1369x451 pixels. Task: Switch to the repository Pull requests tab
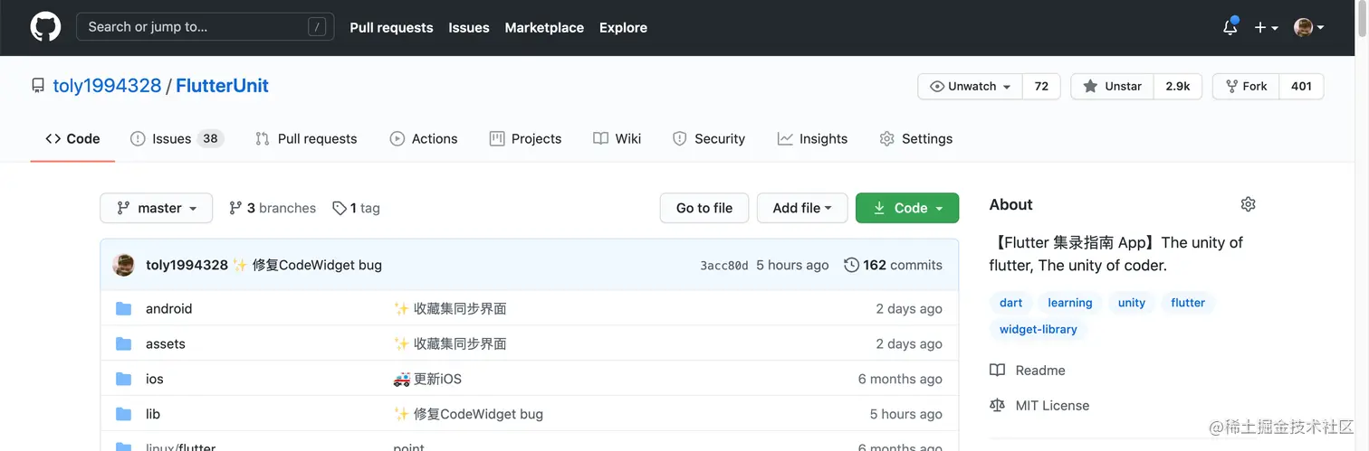point(306,138)
